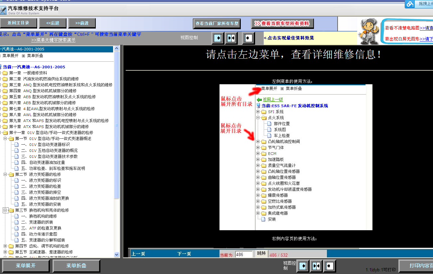
Task: Click document icon of 三、ATF 的检查及更换
Action: pyautogui.click(x=17, y=228)
